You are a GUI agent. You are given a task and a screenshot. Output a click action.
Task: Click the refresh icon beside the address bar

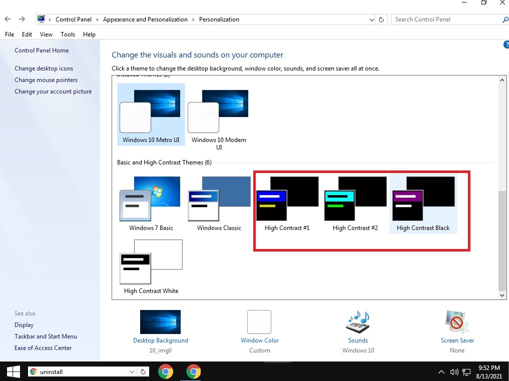(x=381, y=19)
